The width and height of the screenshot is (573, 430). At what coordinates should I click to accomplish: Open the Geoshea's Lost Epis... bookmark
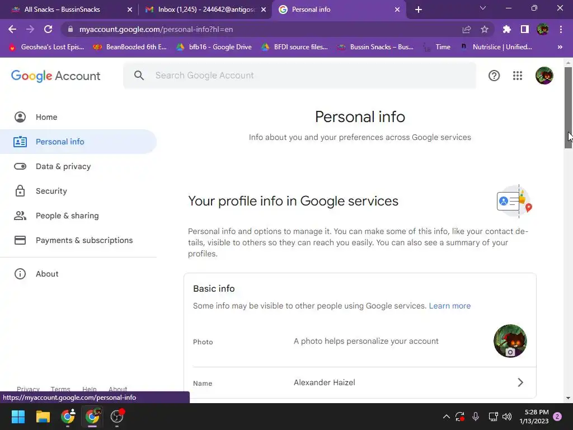click(x=46, y=47)
